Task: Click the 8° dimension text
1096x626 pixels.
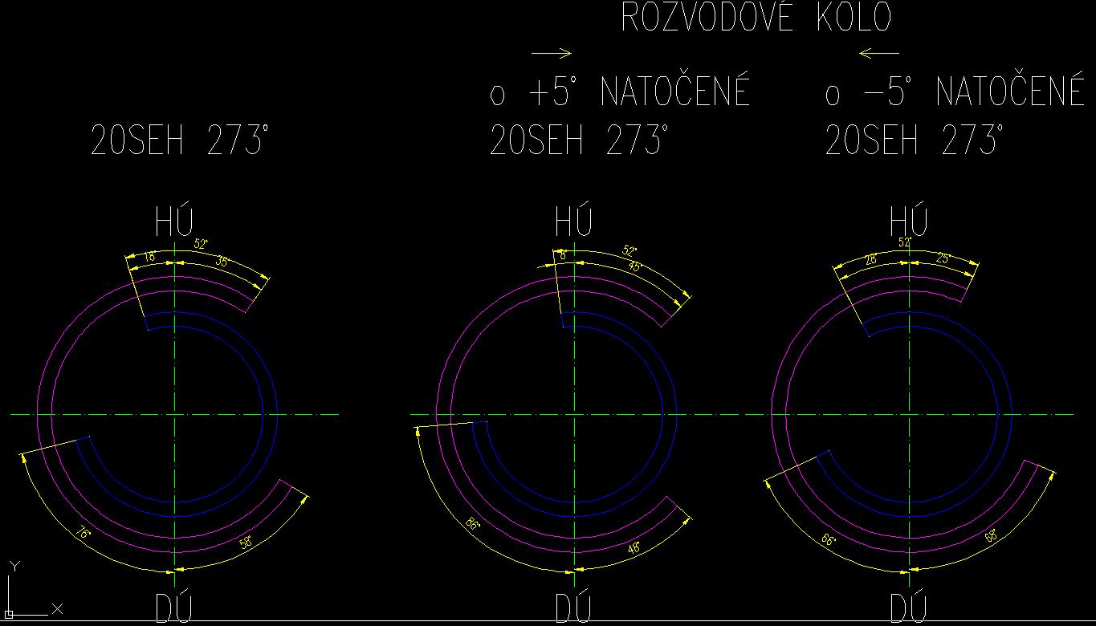Action: tap(563, 255)
